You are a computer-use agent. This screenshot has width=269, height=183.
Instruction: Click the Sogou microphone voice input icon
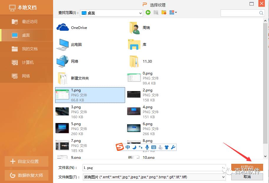click(x=147, y=147)
